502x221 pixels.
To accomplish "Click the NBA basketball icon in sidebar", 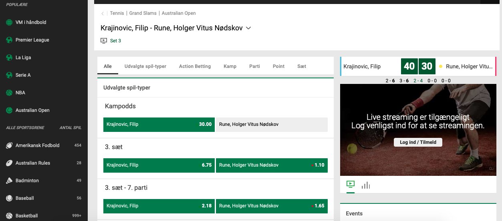I will tap(9, 93).
